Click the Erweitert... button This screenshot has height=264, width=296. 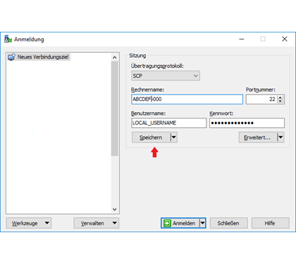pos(258,138)
